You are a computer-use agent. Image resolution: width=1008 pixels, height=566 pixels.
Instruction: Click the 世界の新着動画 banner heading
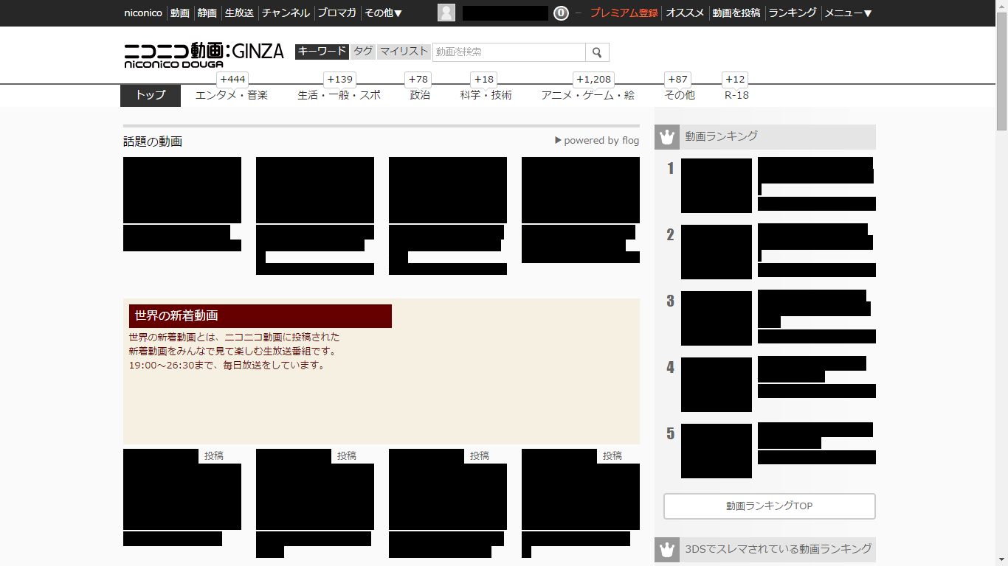(x=260, y=316)
